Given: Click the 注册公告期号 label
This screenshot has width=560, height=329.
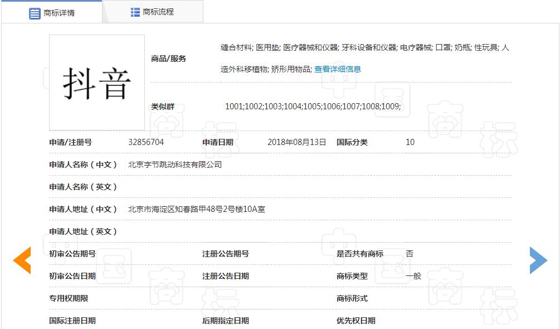Looking at the screenshot, I should pos(226,254).
